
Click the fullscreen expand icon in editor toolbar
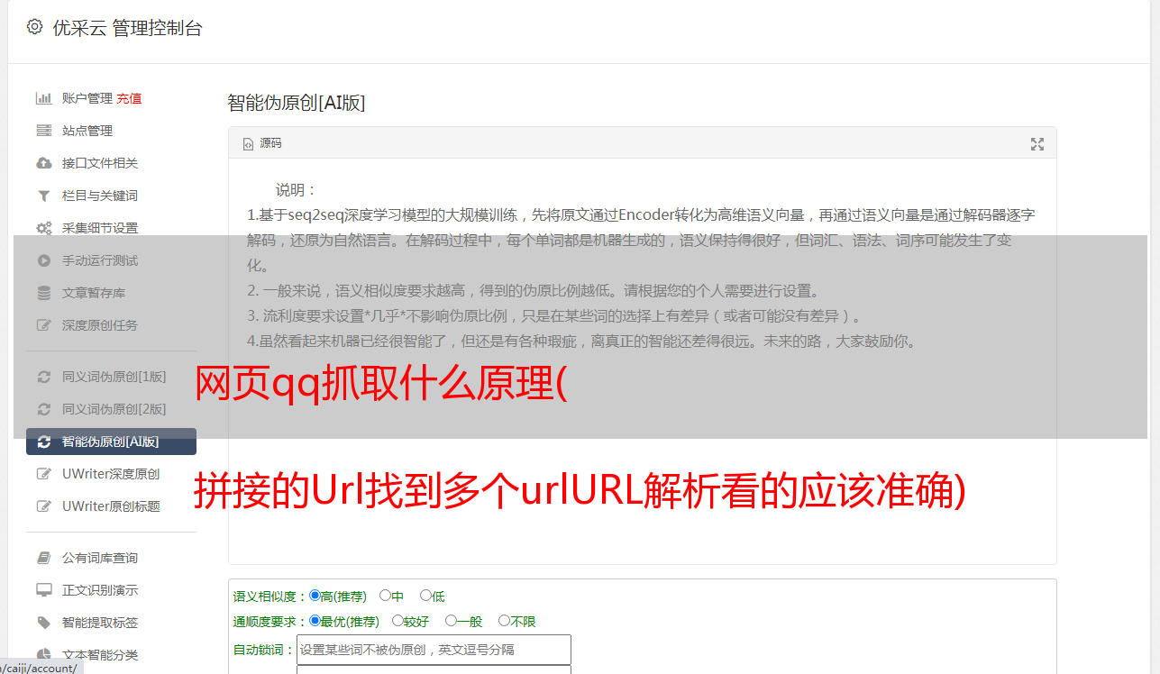coord(1037,144)
